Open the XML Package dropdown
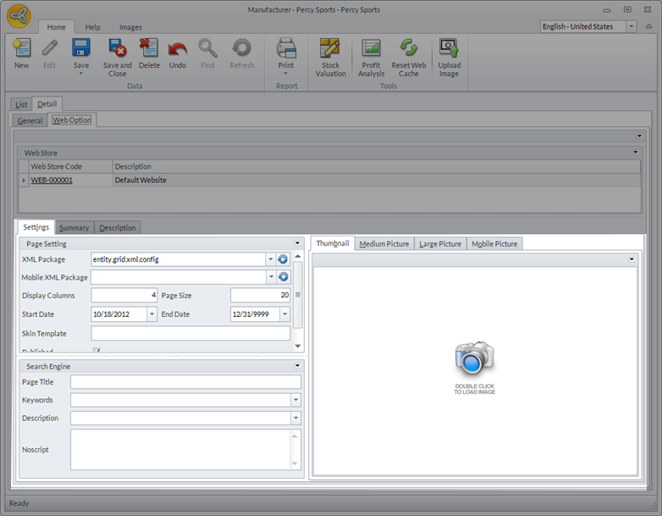 [x=270, y=259]
